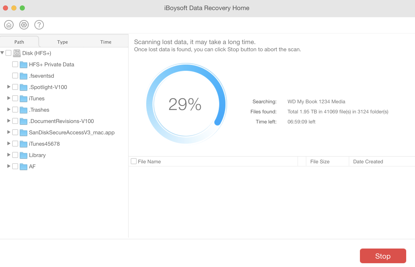Expand the .Trashes folder

(x=9, y=110)
